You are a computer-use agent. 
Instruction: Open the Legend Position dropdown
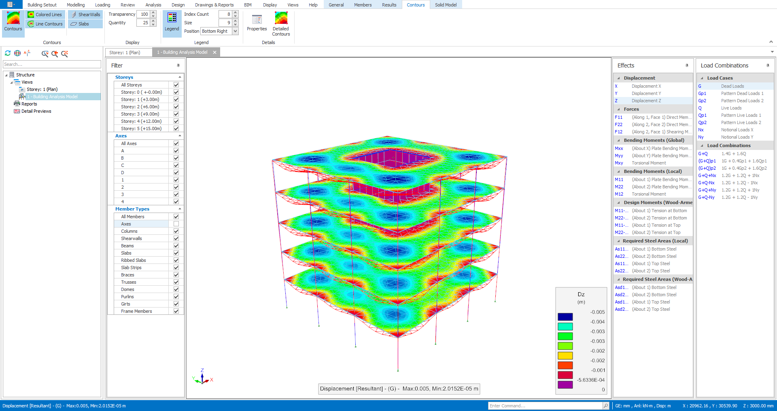235,31
